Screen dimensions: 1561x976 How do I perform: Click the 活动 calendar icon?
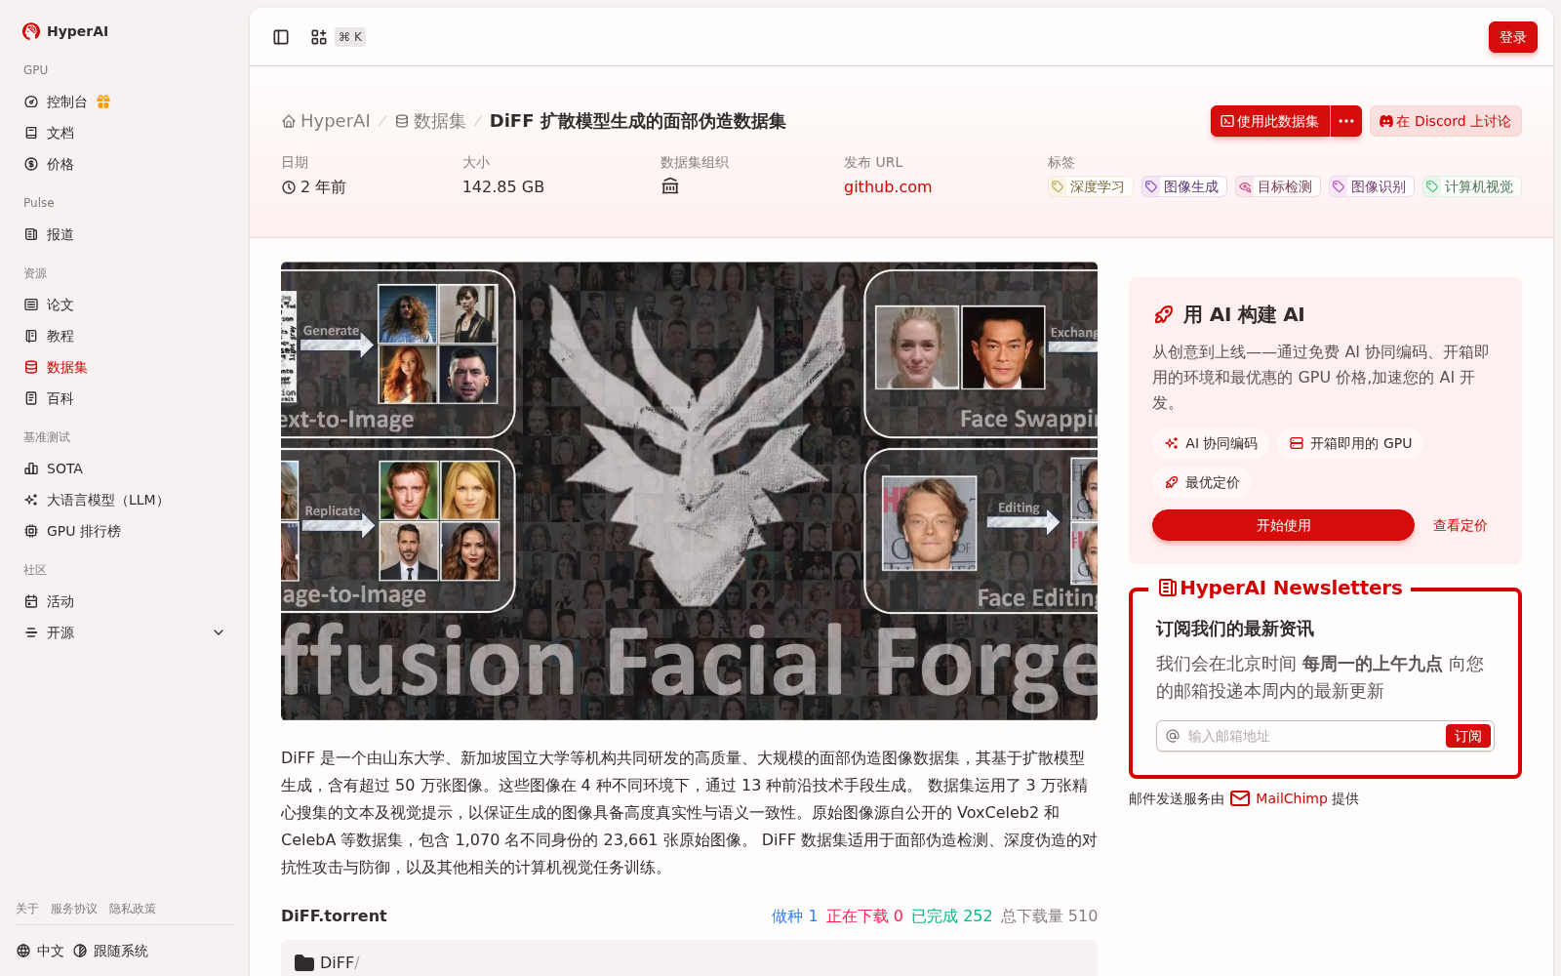coord(31,601)
